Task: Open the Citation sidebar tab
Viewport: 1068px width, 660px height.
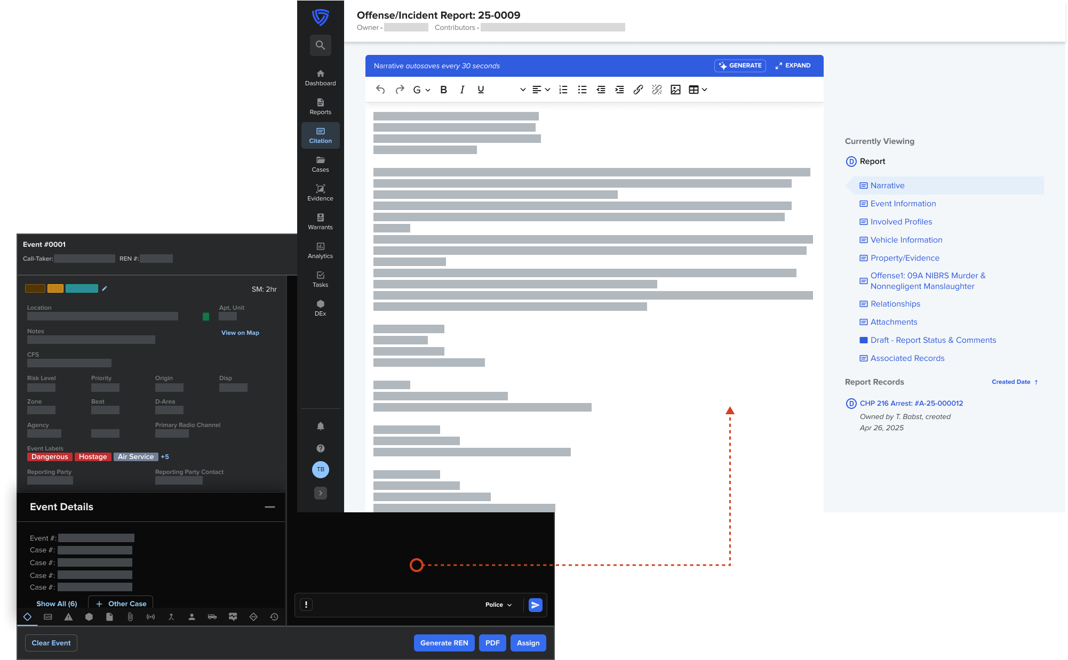Action: (320, 135)
